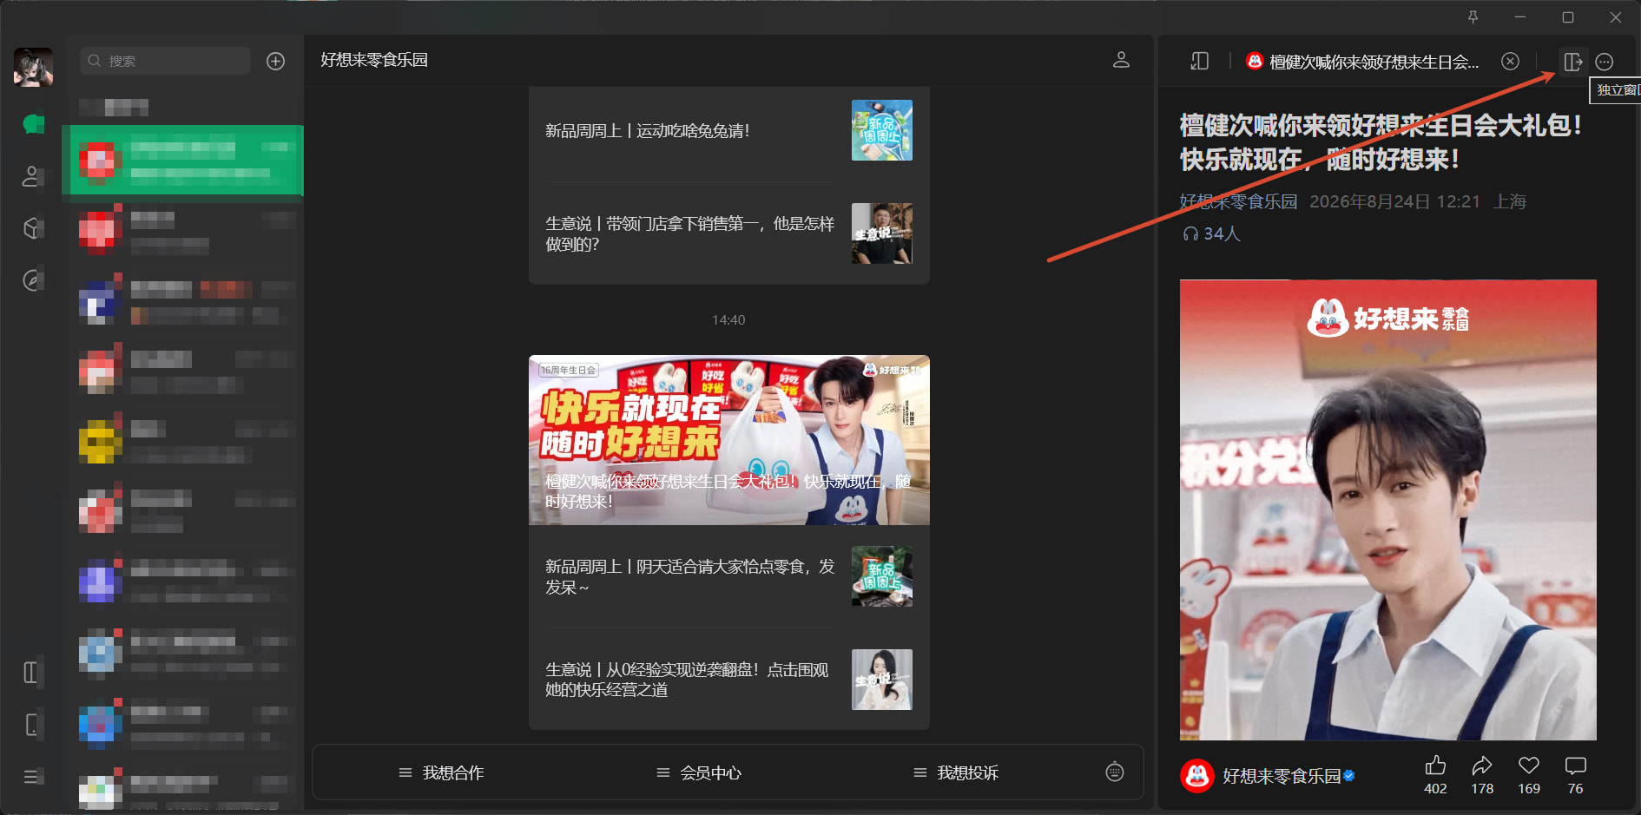
Task: Open the 运动吃啥兔兔请 article thumbnail
Action: pyautogui.click(x=882, y=130)
